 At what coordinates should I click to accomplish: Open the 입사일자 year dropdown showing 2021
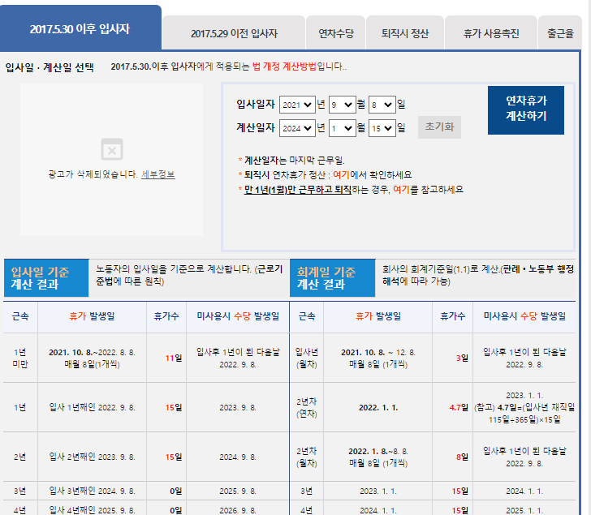296,105
